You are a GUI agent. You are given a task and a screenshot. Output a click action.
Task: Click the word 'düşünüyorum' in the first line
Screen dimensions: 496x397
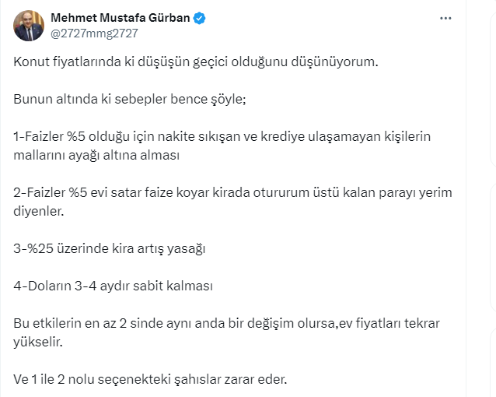(340, 61)
